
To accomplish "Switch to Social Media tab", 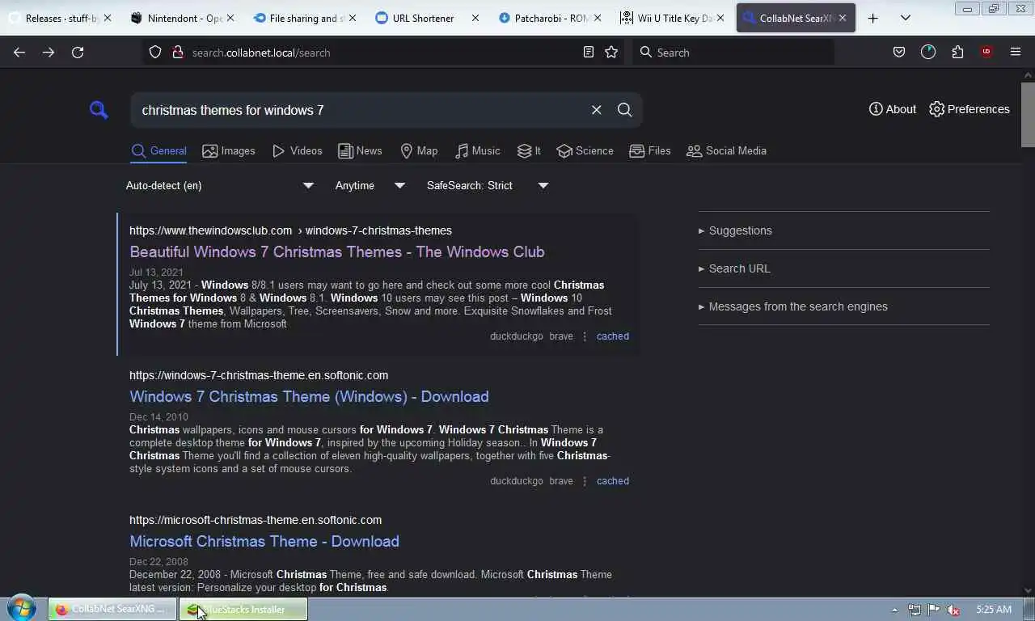I will pos(726,151).
